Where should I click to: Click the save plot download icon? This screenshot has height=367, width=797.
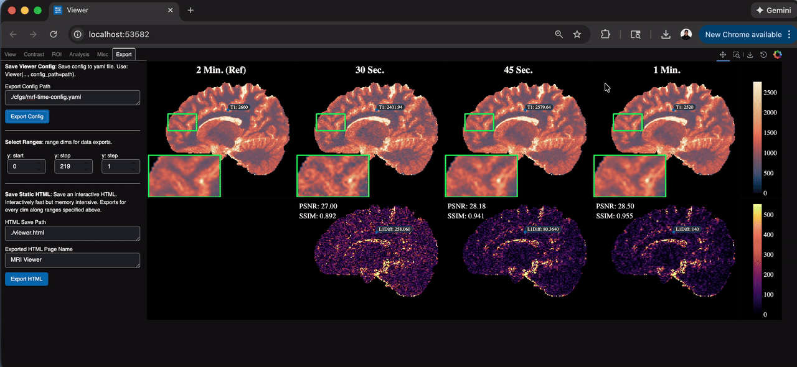[x=750, y=55]
